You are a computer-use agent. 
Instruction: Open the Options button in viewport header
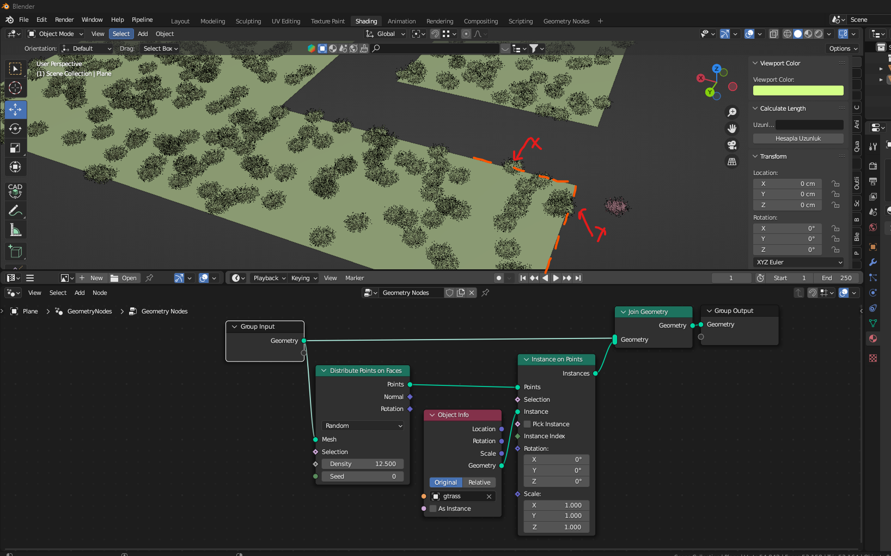tap(843, 49)
